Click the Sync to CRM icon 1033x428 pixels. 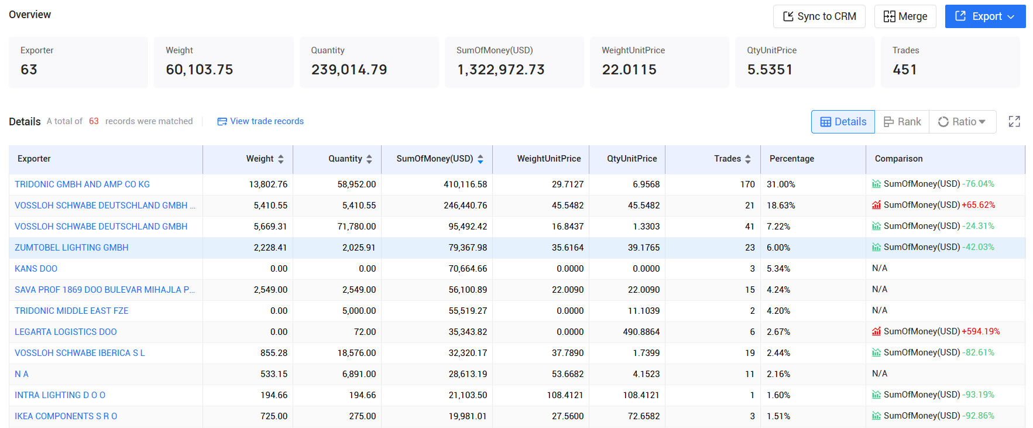tap(788, 16)
